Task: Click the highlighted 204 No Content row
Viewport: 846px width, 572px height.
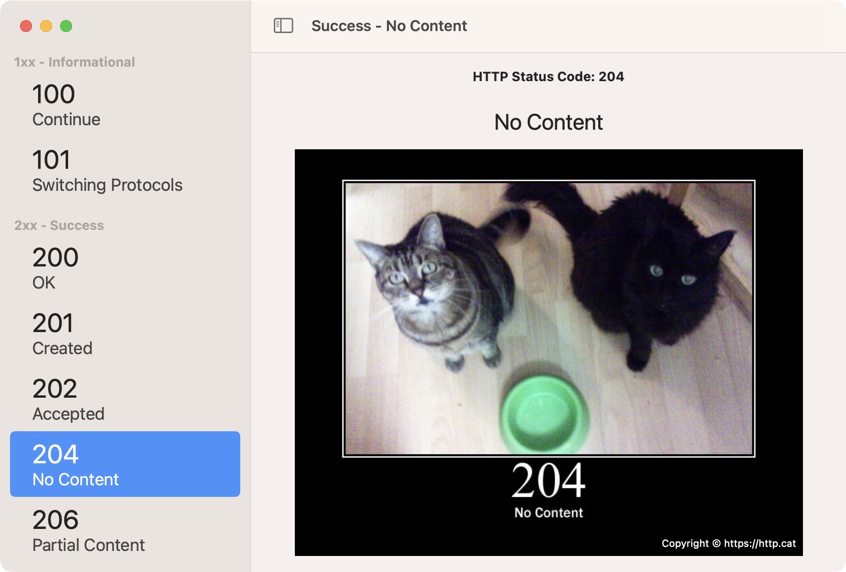Action: [x=125, y=464]
